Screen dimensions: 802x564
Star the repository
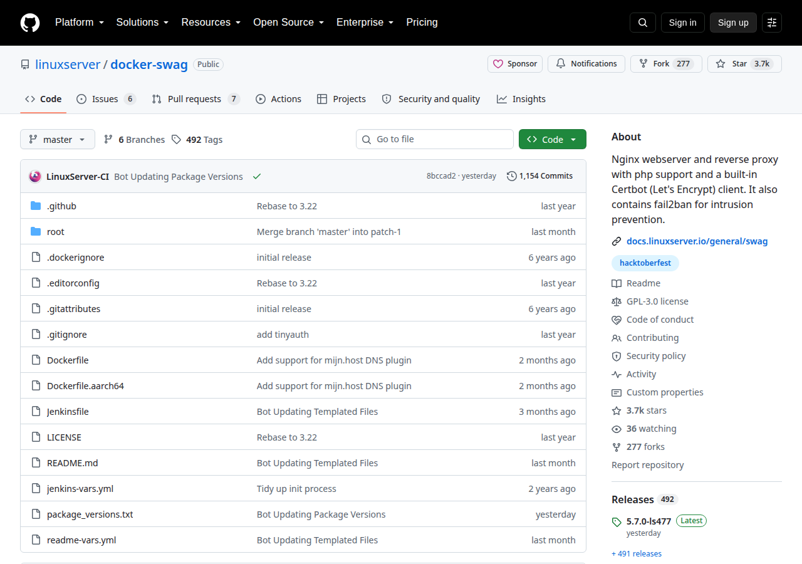[x=744, y=64]
